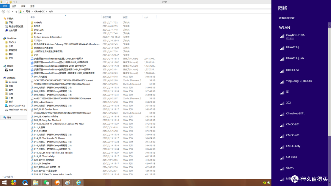Screen dimensions: 331x186
Task: Click ORAYBOX in the address breadcrumb
Action: point(39,12)
